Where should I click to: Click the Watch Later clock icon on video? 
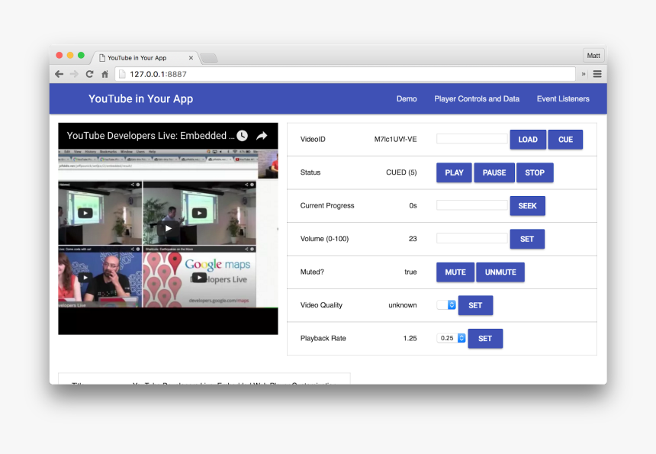pos(243,136)
